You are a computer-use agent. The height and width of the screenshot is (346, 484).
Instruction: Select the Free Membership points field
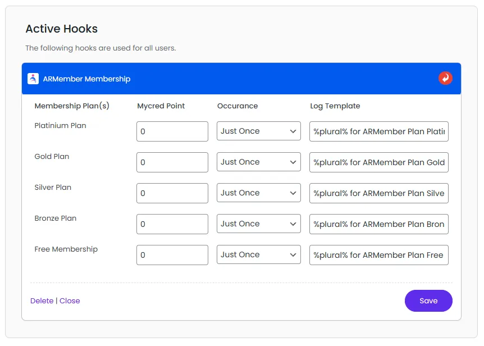(x=172, y=254)
